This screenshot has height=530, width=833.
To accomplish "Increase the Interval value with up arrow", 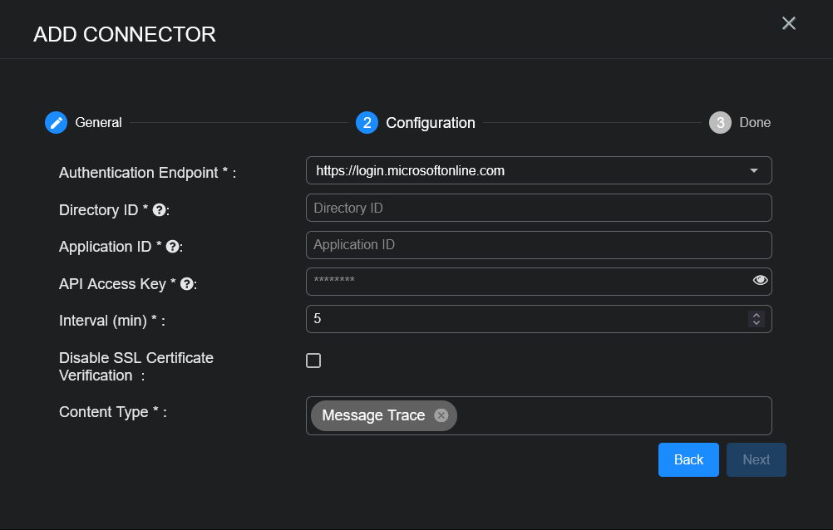I will click(756, 315).
